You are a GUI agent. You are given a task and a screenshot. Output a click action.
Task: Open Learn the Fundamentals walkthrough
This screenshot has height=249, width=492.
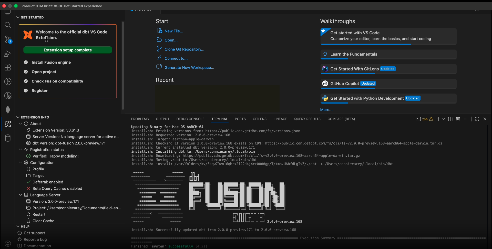(x=388, y=55)
